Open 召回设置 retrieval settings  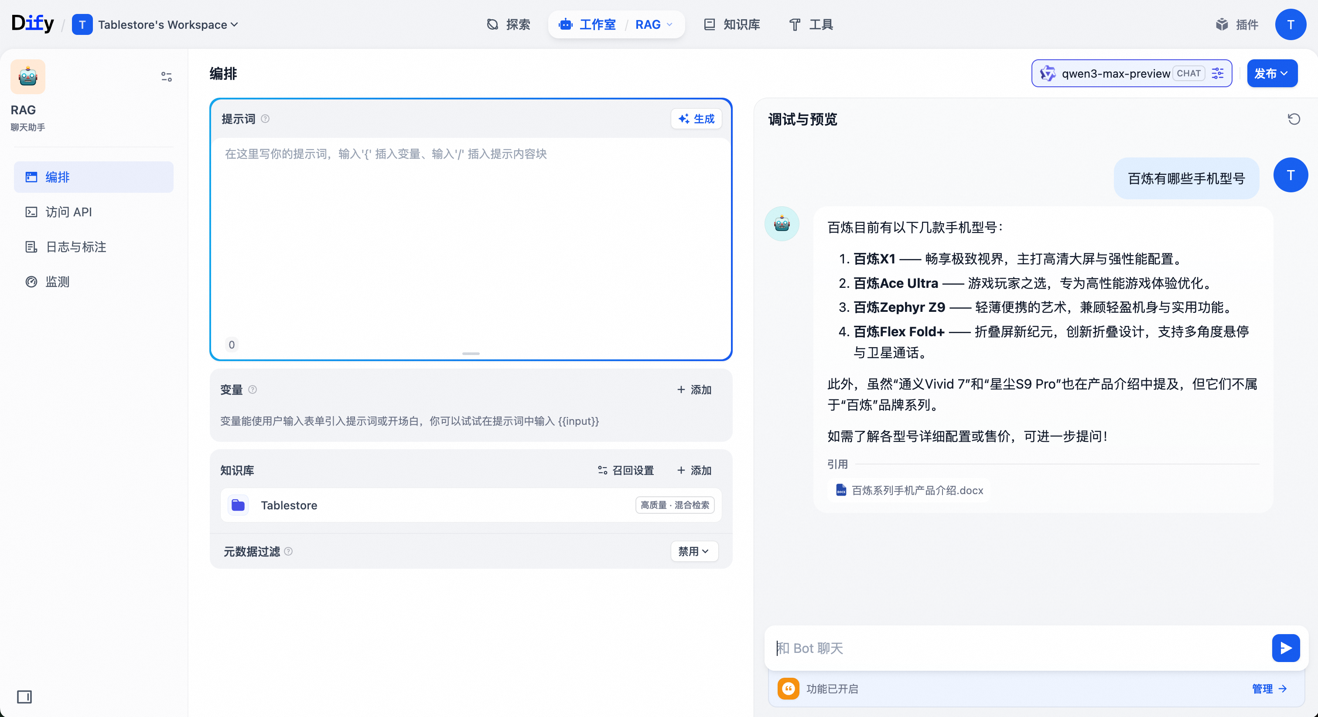tap(626, 470)
